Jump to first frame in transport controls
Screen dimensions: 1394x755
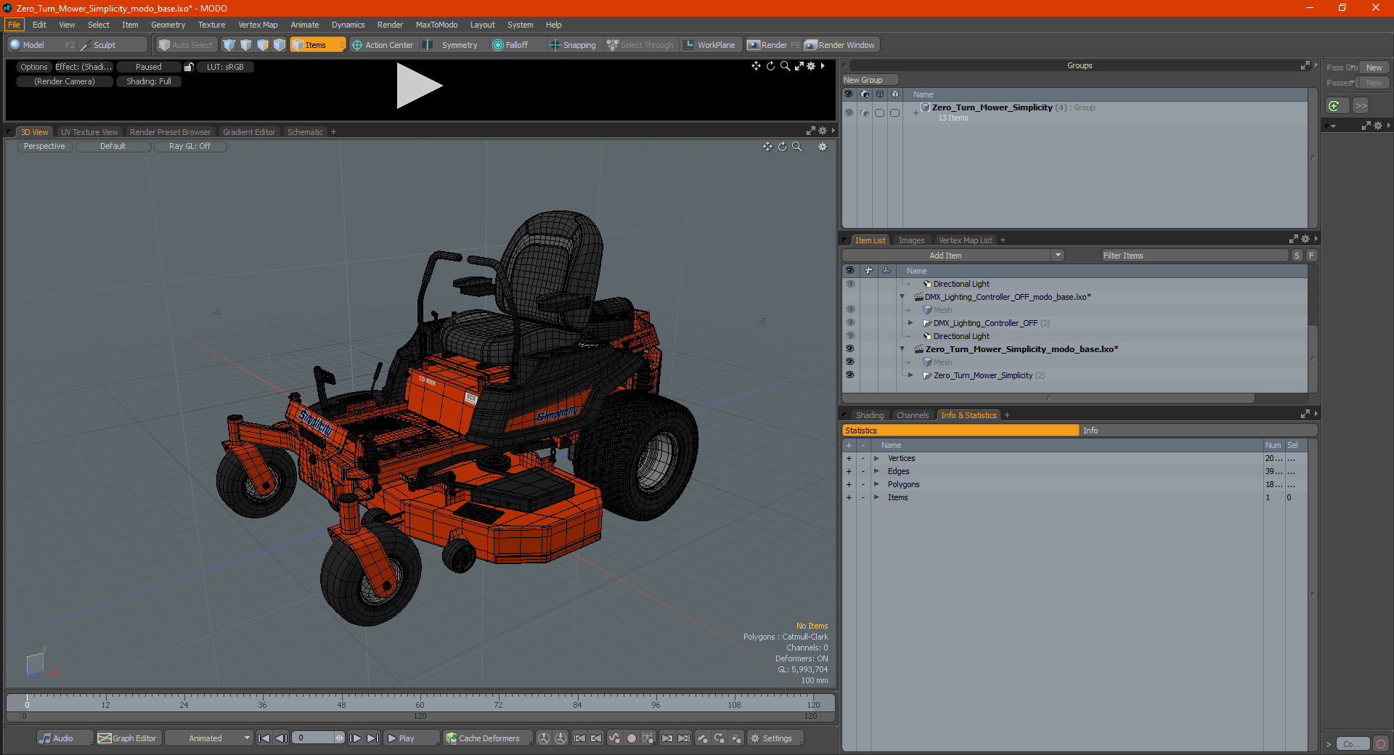click(264, 738)
